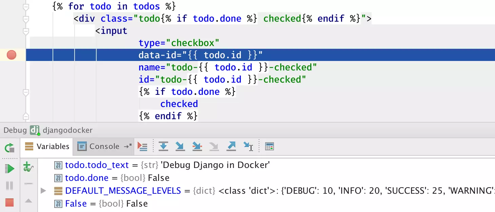495x212 pixels.
Task: Select the Variables tab
Action: click(47, 146)
